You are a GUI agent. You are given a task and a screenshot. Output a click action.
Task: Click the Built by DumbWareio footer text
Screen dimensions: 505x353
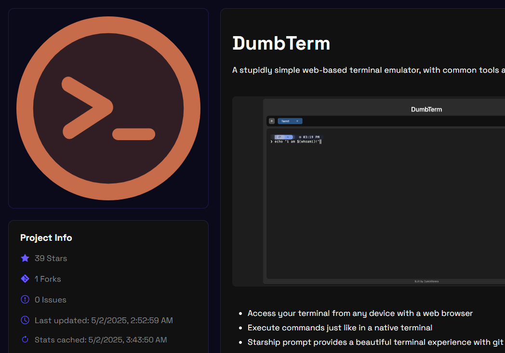pyautogui.click(x=426, y=281)
